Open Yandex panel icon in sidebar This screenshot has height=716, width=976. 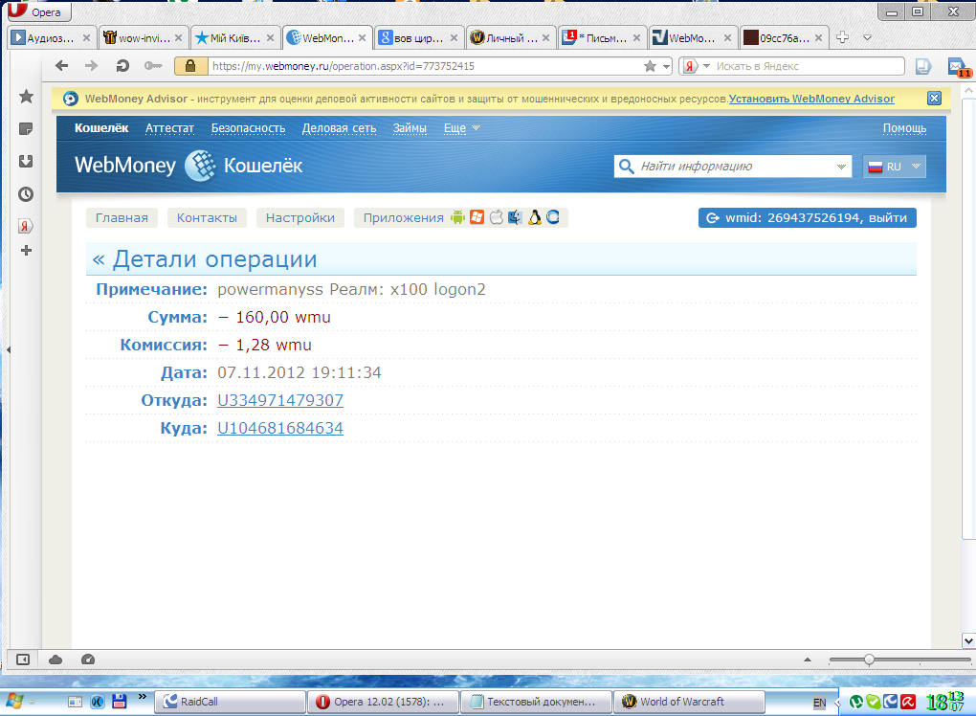[26, 226]
